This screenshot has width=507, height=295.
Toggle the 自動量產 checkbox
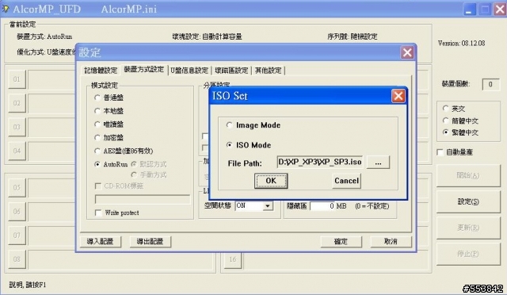tap(440, 152)
